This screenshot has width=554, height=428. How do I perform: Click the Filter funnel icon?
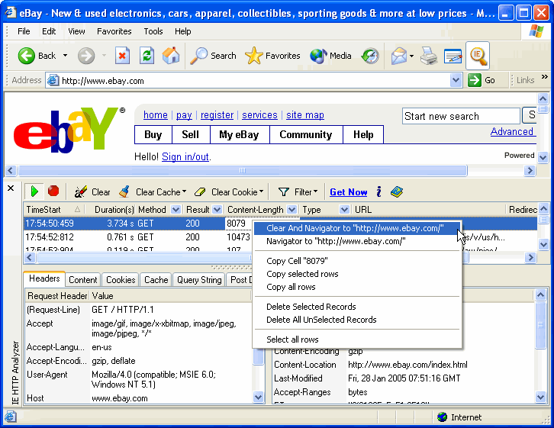coord(283,191)
